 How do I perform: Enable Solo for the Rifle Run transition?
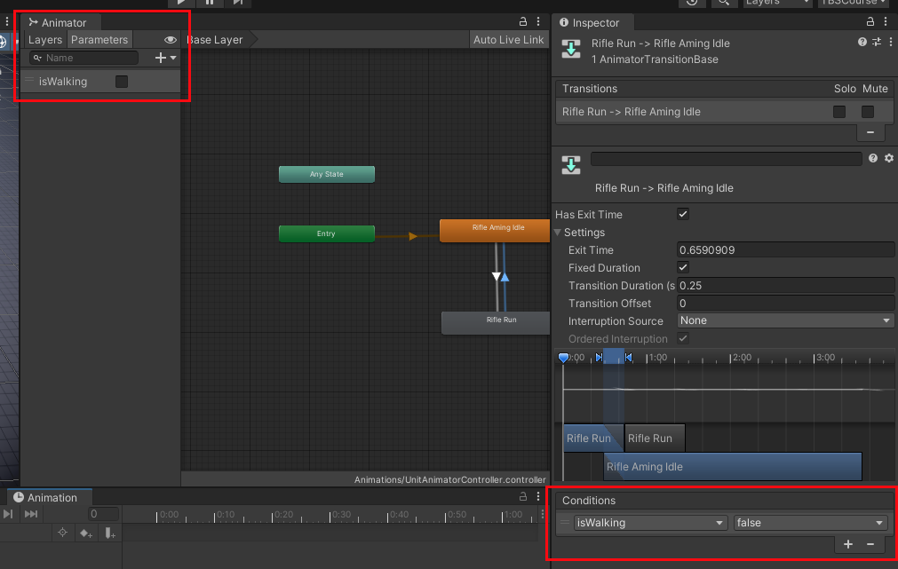[838, 111]
